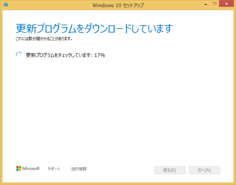Click the status 更新プログラムをチェックしています: 17%
The image size is (236, 185).
65,55
